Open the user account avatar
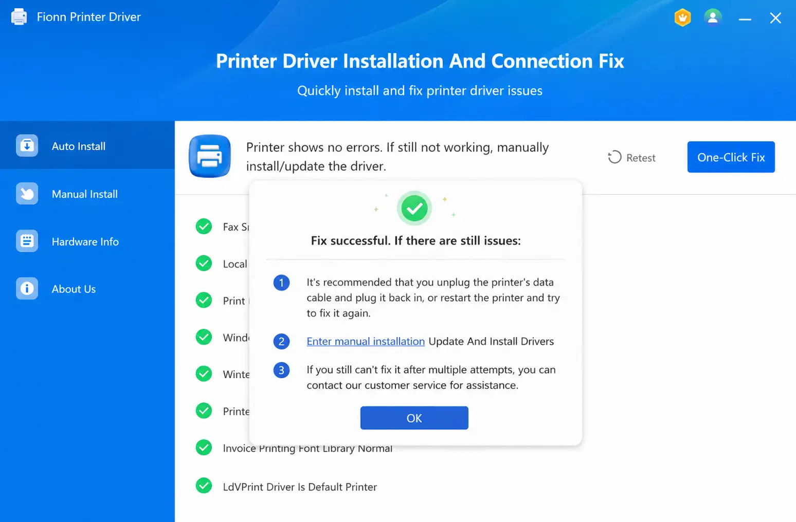The image size is (796, 522). 713,17
